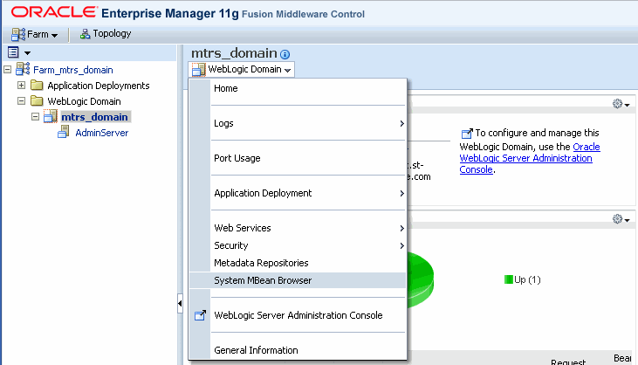Click the Topology icon

coord(85,34)
